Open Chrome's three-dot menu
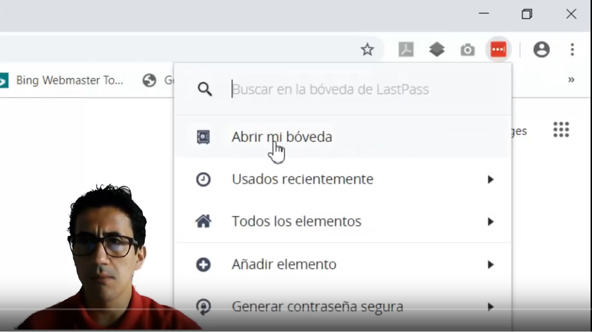This screenshot has height=332, width=592. pos(572,49)
